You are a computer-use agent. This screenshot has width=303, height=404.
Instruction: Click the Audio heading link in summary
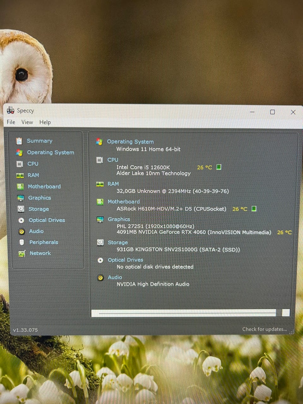(115, 277)
